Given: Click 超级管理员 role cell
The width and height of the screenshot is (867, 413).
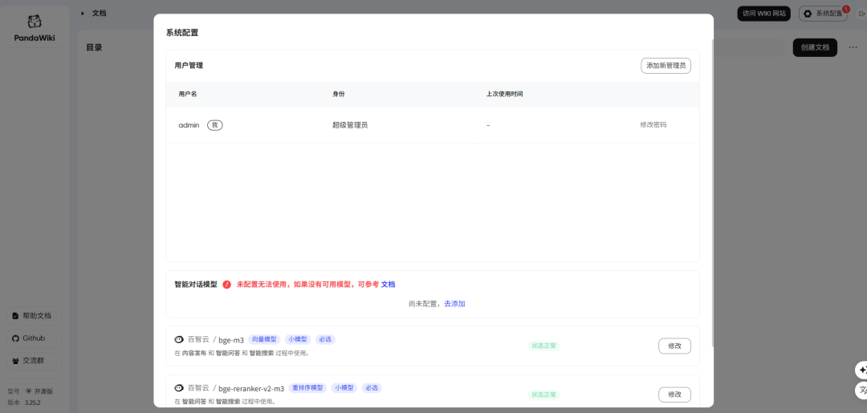Looking at the screenshot, I should point(350,125).
